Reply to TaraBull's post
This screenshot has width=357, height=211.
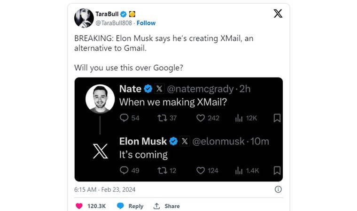pyautogui.click(x=130, y=206)
